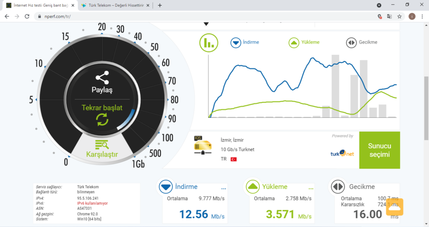
Task: Click the server location İzmir, İzmir
Action: point(232,140)
